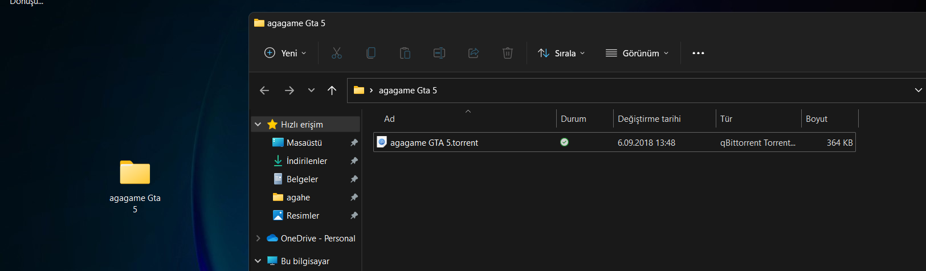Select OneDrive - Personal in sidebar
This screenshot has width=926, height=271.
click(x=318, y=238)
